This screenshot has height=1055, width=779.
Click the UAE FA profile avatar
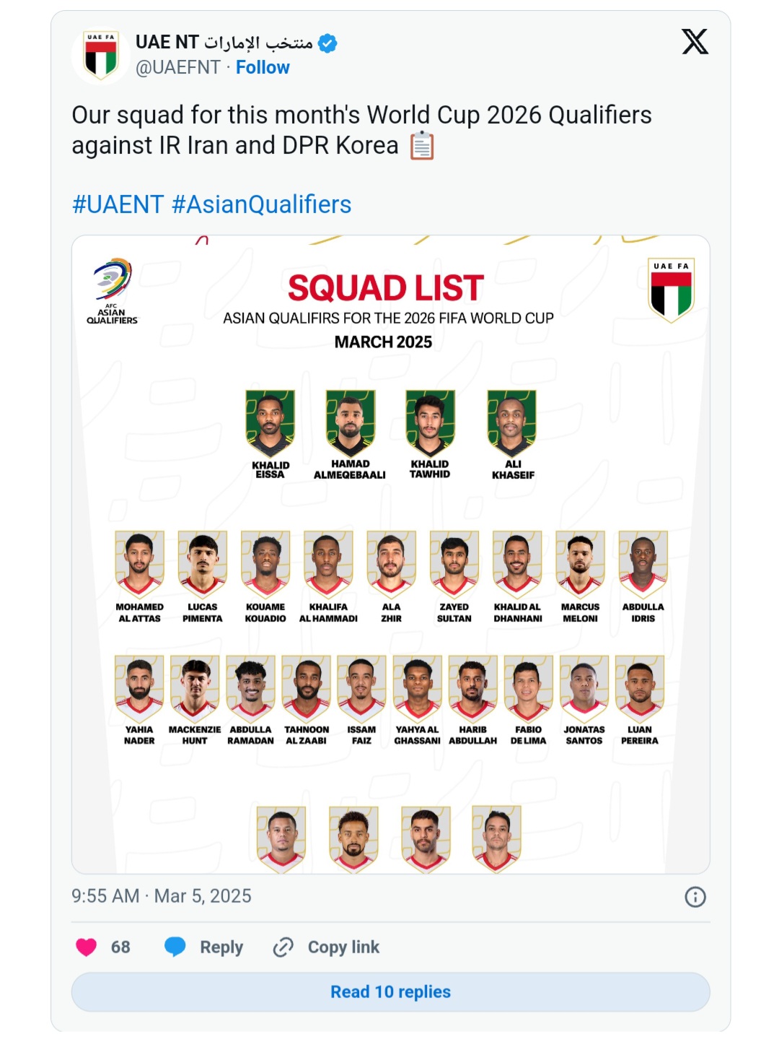coord(101,56)
